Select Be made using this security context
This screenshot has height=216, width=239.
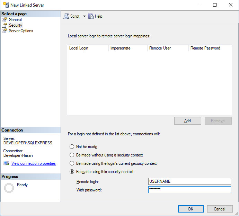72,172
